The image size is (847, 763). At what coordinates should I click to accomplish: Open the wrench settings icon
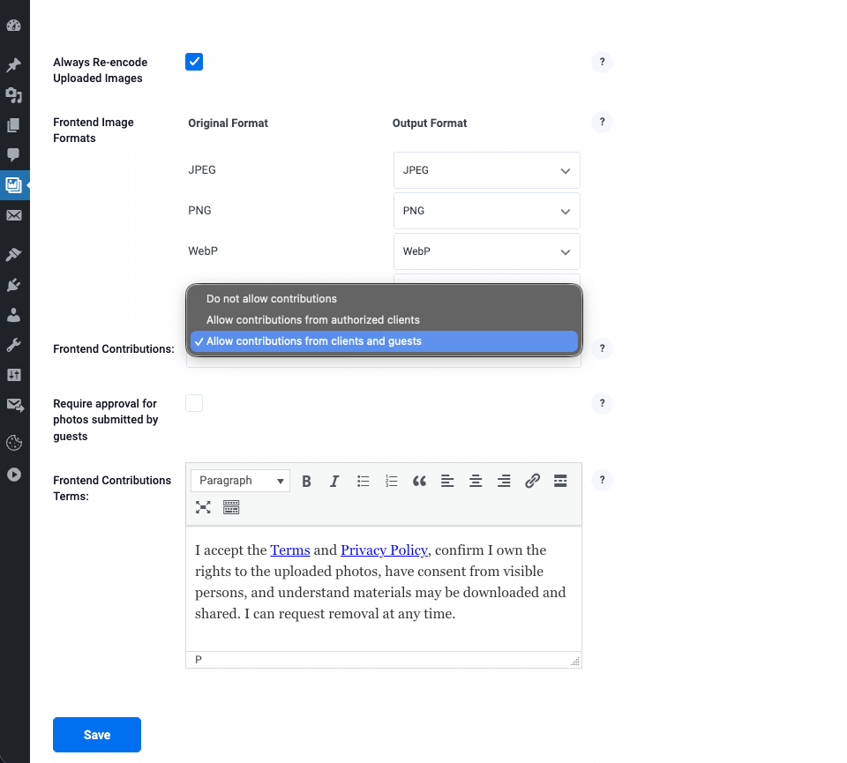14,344
